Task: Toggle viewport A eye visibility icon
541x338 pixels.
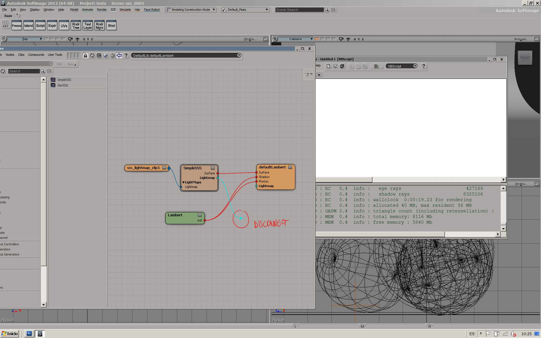Action: [x=77, y=39]
